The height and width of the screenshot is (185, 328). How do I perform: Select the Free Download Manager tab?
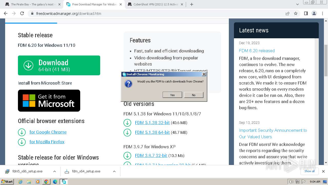pos(94,4)
